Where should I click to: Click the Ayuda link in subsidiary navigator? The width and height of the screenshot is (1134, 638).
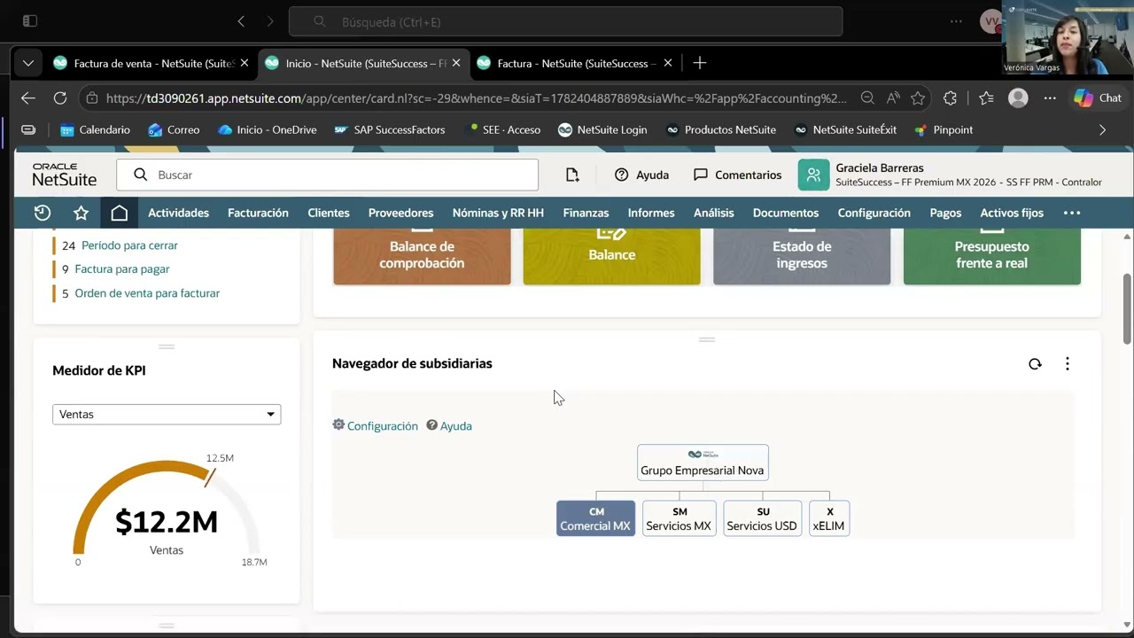(x=449, y=425)
